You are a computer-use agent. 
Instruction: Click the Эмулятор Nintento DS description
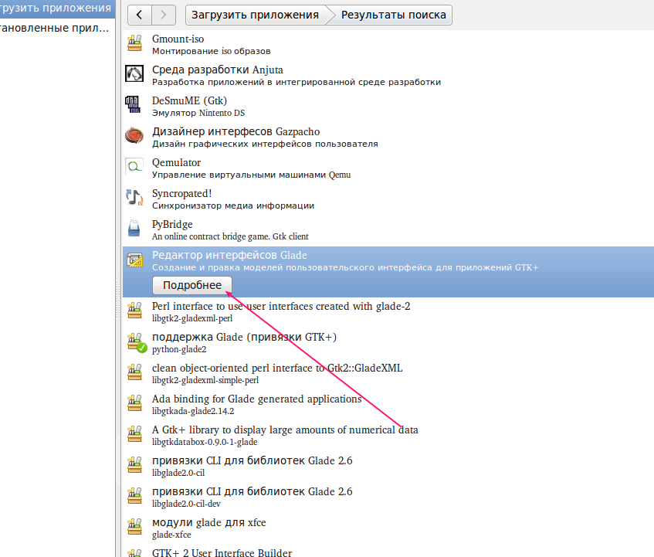point(198,113)
